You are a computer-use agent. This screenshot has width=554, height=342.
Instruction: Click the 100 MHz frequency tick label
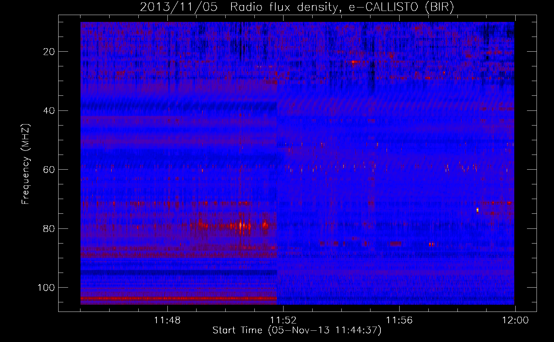46,288
